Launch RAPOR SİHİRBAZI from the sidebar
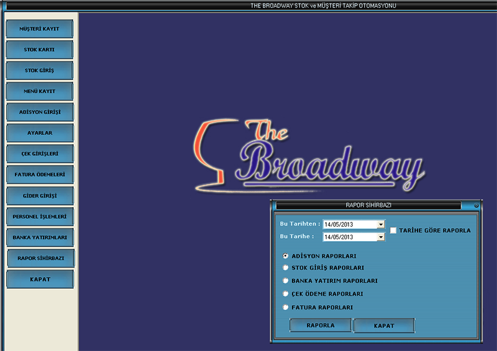This screenshot has width=497, height=351. 41,258
